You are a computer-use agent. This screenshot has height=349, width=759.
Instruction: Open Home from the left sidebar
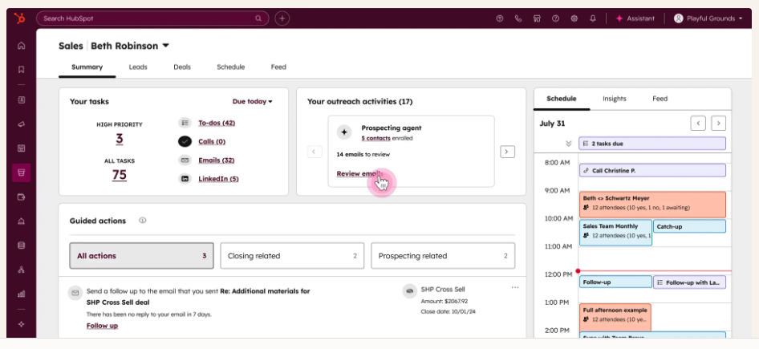tap(22, 46)
